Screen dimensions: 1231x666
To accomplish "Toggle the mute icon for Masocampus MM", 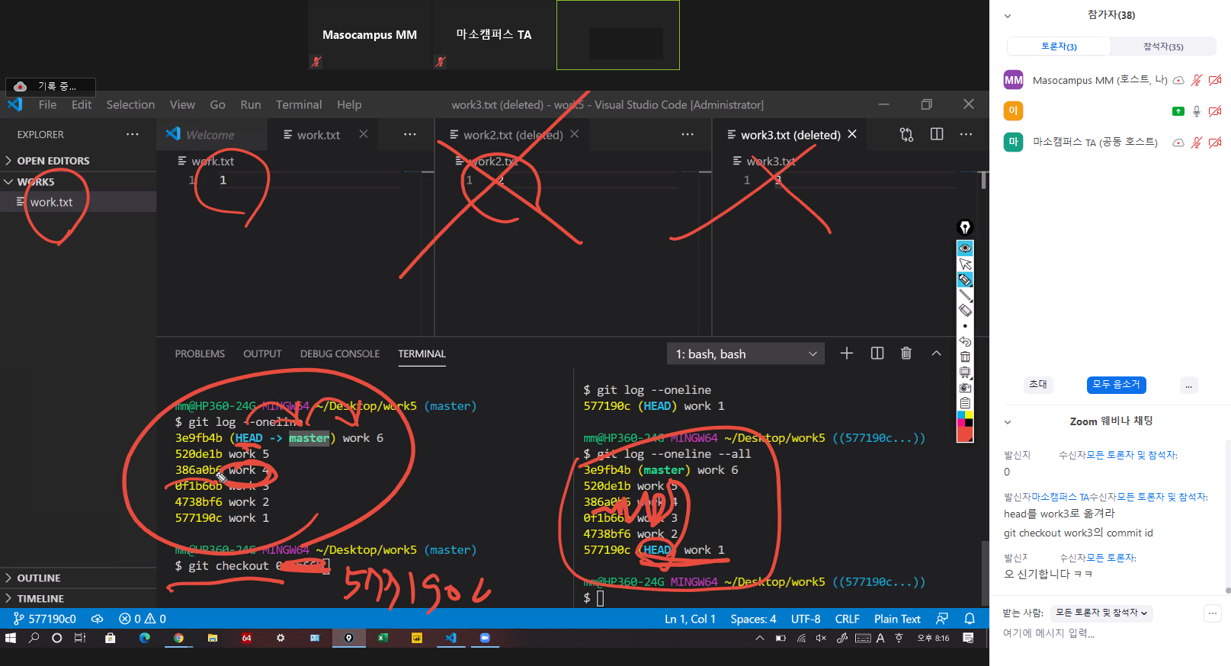I will point(1197,80).
